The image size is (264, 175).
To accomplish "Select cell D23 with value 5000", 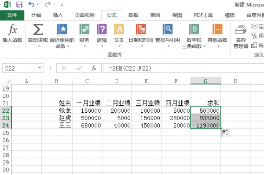I will coord(117,118).
